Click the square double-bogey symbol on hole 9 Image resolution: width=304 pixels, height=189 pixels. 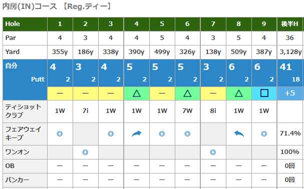pos(264,93)
